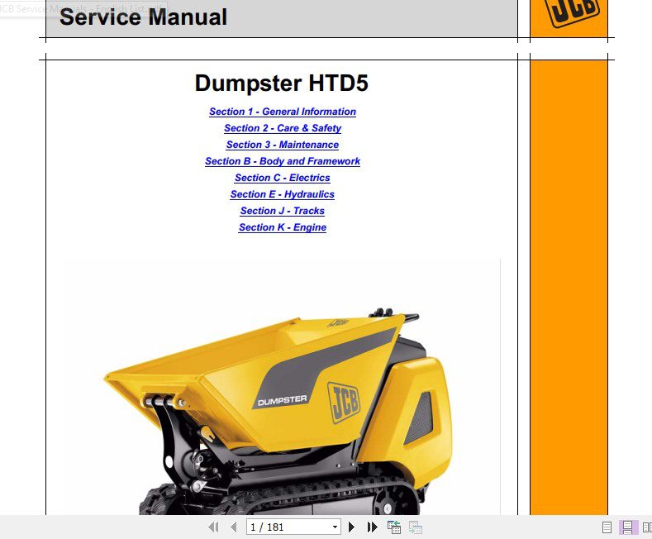Open Section E - Hydraulics link

point(283,194)
